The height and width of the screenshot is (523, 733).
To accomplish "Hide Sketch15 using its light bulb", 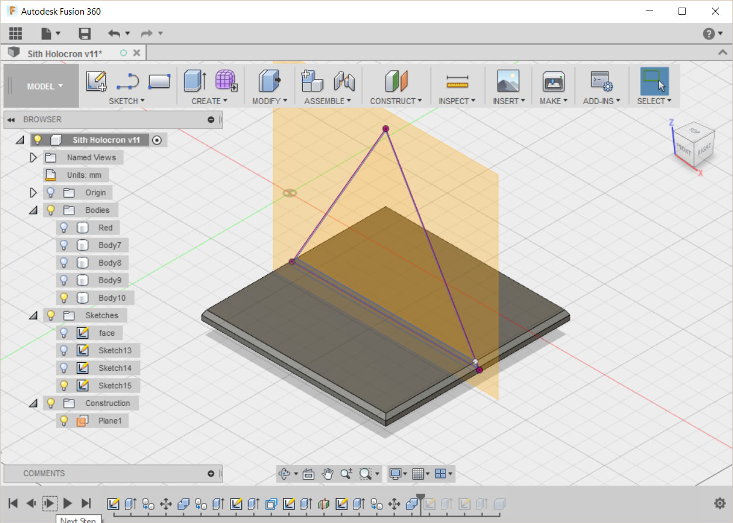I will (64, 386).
